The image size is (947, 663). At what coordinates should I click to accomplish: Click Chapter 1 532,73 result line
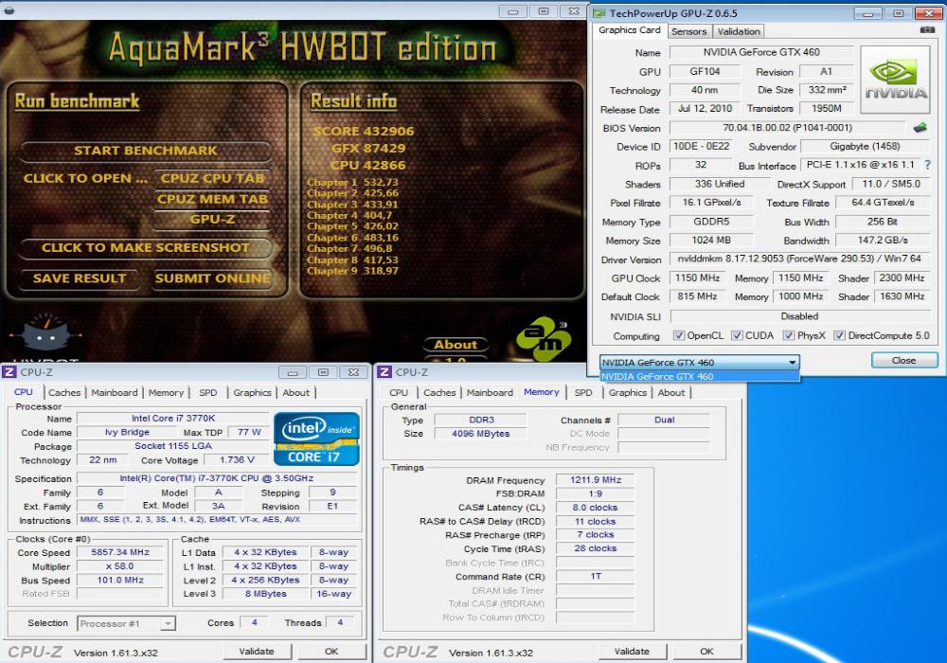(x=352, y=183)
